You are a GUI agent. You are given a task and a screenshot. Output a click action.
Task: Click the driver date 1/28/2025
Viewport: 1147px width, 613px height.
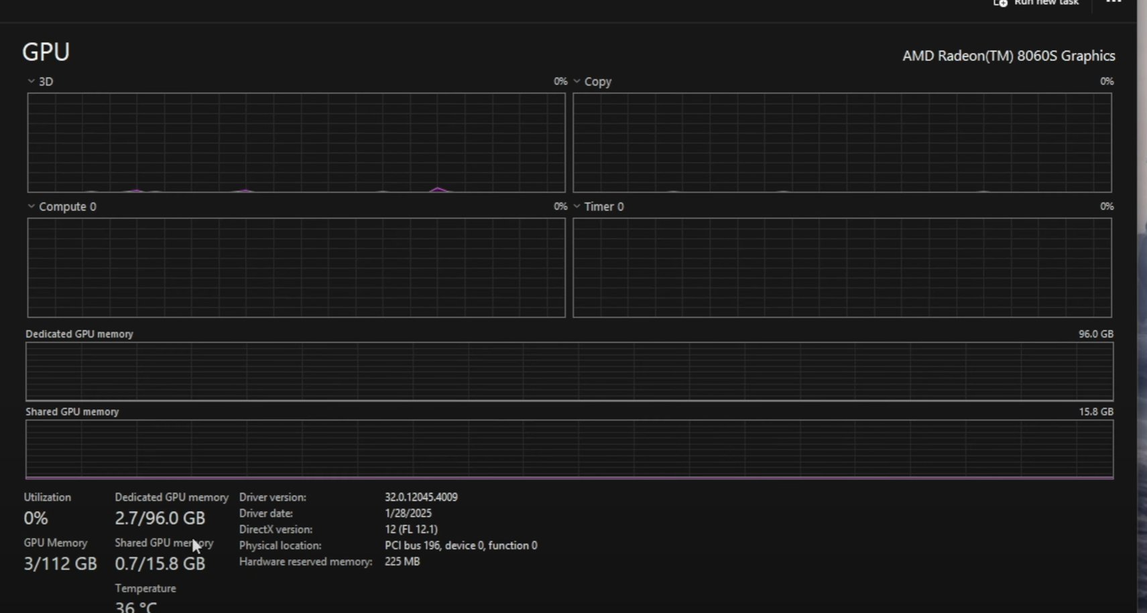(408, 513)
